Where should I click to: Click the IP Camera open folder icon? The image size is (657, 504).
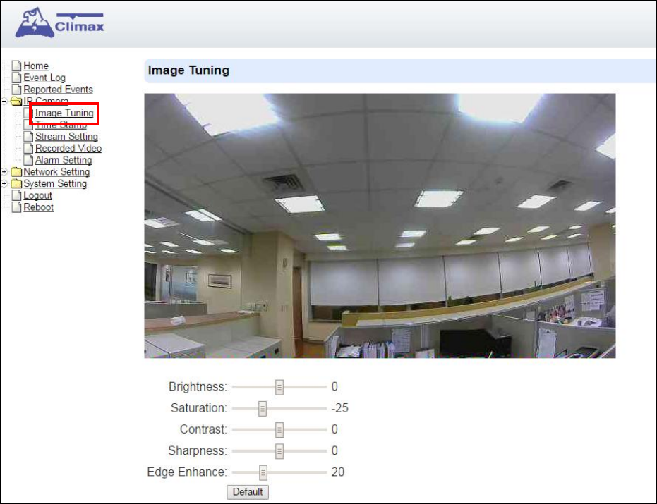tap(16, 101)
